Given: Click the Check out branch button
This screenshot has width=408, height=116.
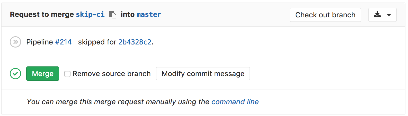Looking at the screenshot, I should point(325,15).
